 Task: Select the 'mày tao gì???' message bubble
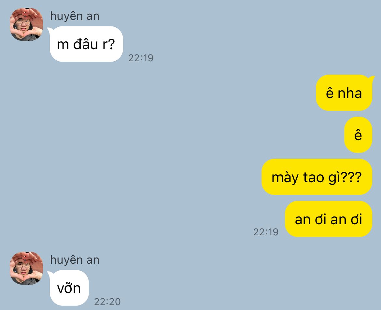317,177
